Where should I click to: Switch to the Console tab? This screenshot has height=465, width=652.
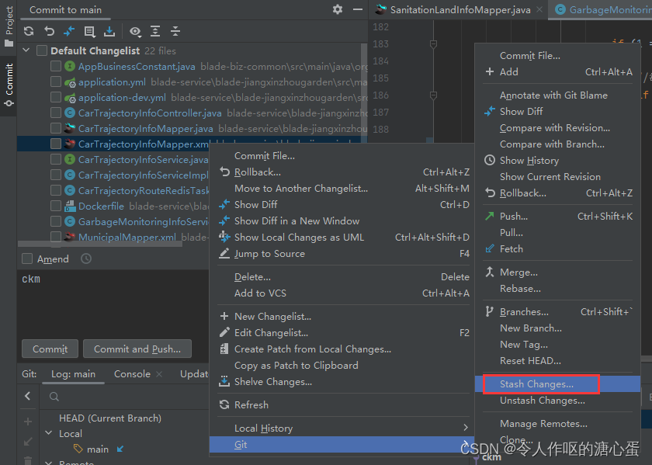click(132, 374)
